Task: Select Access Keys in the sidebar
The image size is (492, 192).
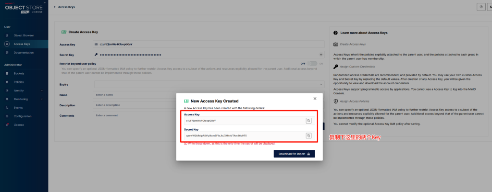Action: tap(22, 44)
